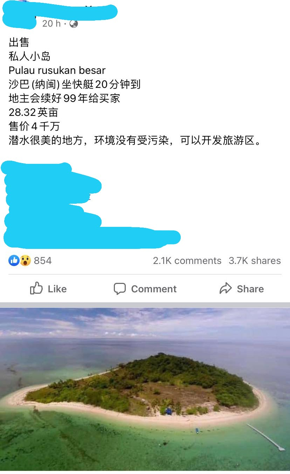
Task: Open the island aerial photo
Action: point(145,389)
